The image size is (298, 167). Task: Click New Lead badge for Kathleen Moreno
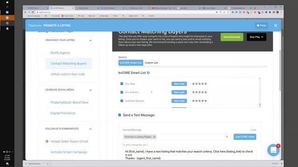pos(179,101)
